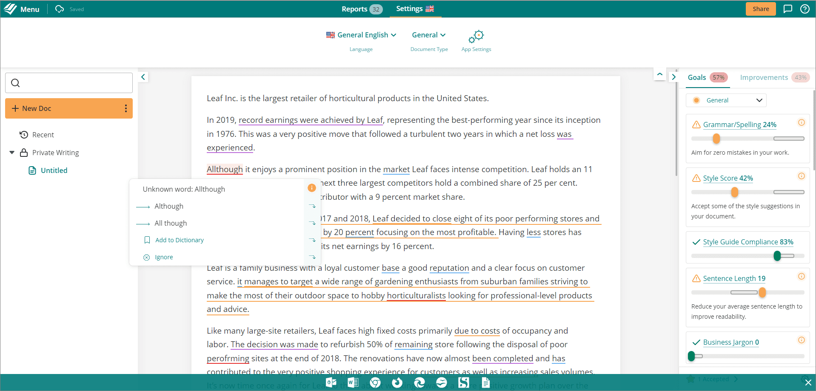
Task: Open the General English language dropdown
Action: pyautogui.click(x=361, y=35)
